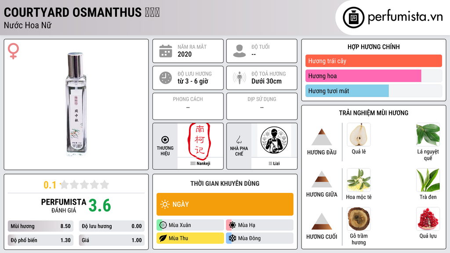Click the star badge icon above Thương hiệu
The height and width of the screenshot is (253, 450).
click(x=165, y=140)
